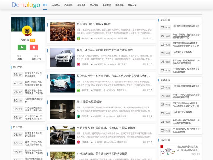The height and width of the screenshot is (160, 213).
Task: Click eye icon beside 1102 次浏览
Action: [91, 142]
